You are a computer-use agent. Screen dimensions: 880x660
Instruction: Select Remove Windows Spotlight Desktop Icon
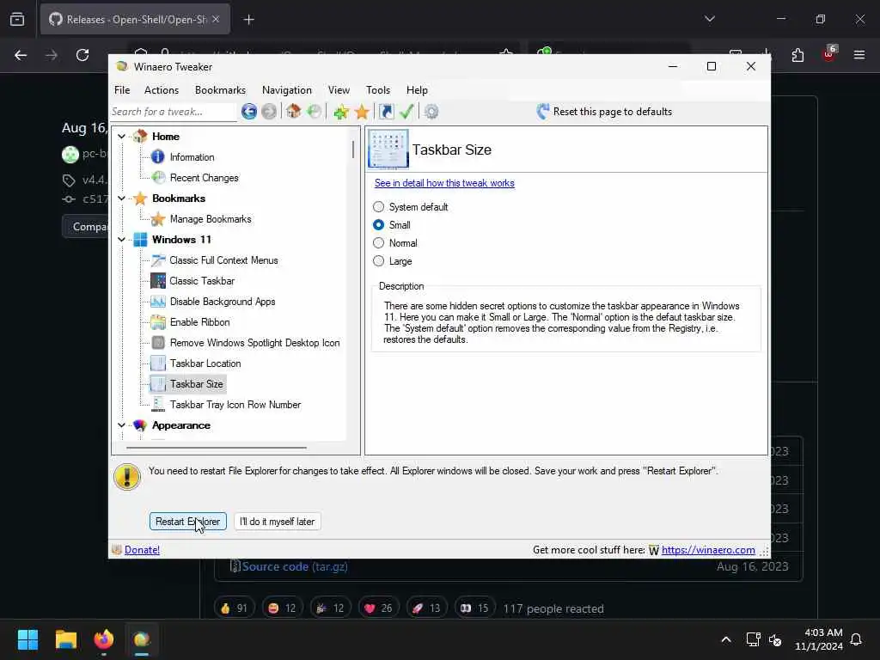tap(254, 343)
